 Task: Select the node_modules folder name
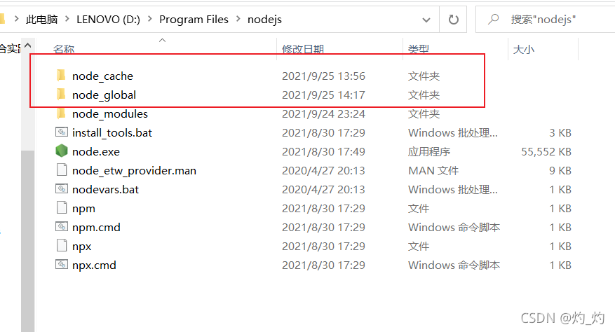110,113
